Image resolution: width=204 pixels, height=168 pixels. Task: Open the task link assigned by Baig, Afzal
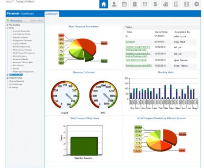coord(130,42)
